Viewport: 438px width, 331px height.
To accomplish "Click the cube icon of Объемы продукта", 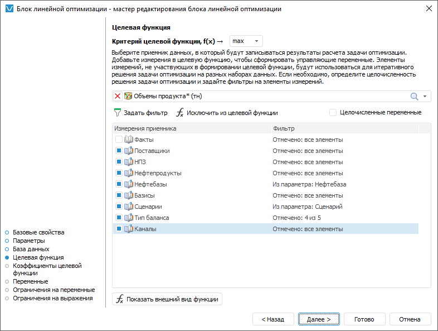I will click(128, 97).
